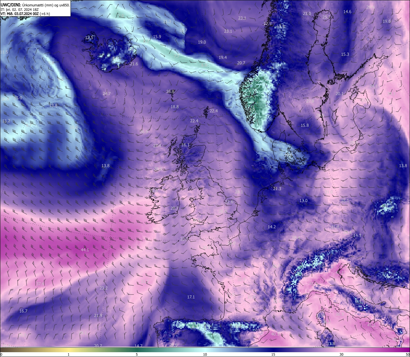The width and height of the screenshot is (410, 357).
Task: Click the 19.6 value at the top right
Action: coord(387,21)
